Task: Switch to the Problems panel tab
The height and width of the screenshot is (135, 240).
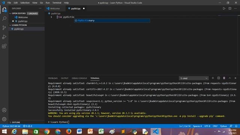Action: click(53, 78)
